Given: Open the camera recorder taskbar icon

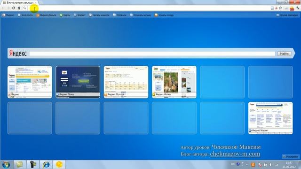Looking at the screenshot, I should [33, 164].
